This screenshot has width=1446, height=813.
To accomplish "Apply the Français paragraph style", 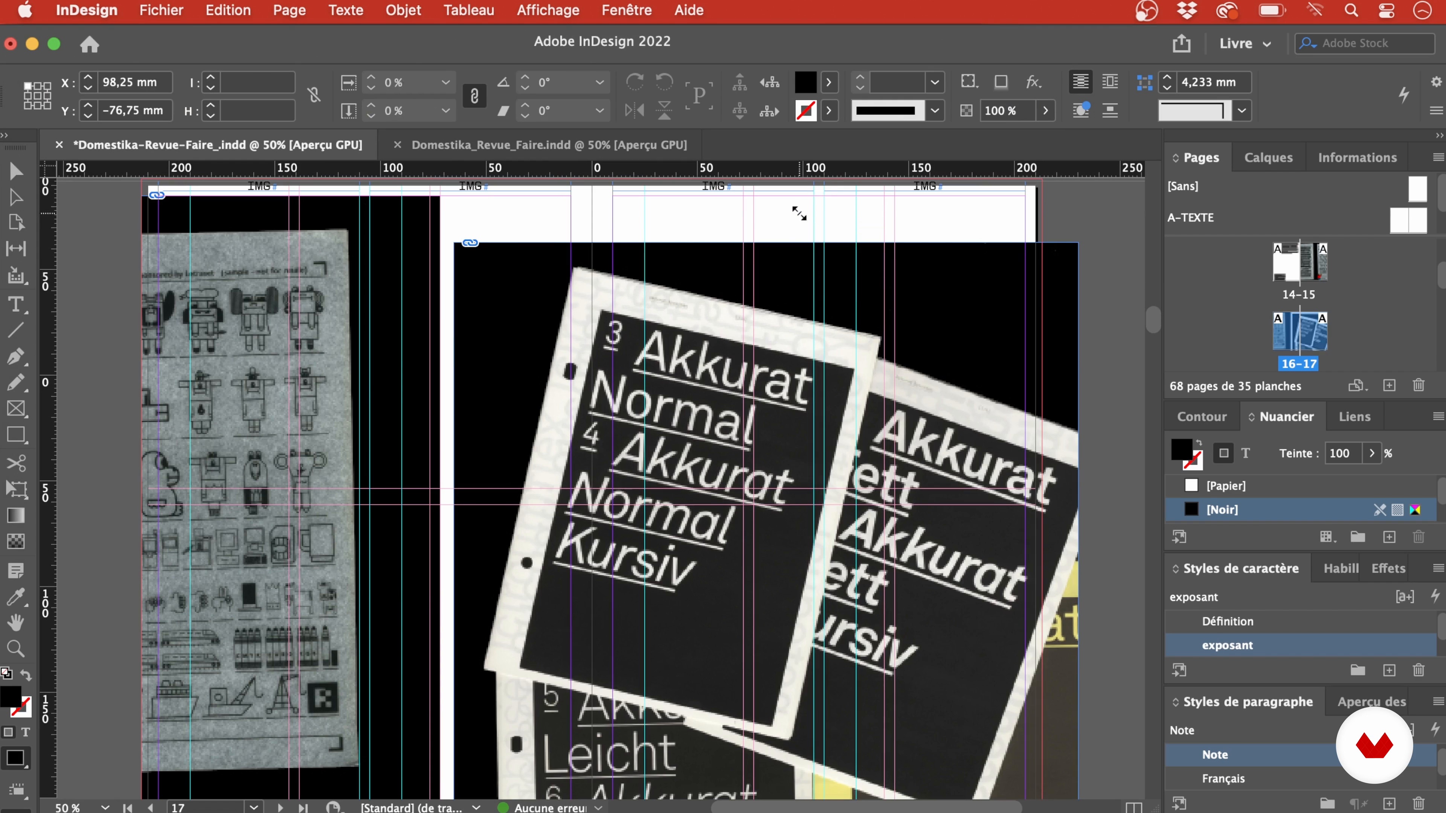I will [1223, 778].
